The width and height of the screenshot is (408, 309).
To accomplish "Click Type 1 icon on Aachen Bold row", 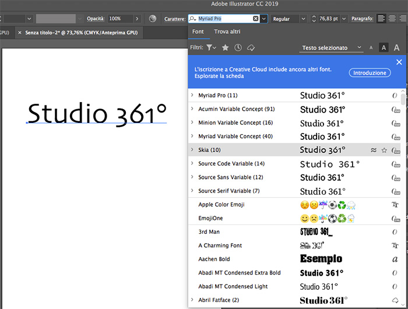I will click(395, 259).
